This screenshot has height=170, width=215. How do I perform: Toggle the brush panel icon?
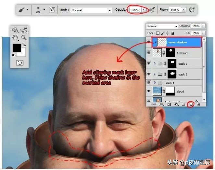pos(52,10)
